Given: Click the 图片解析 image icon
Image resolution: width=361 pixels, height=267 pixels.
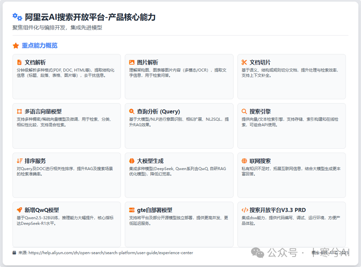Looking at the screenshot, I should [x=132, y=62].
